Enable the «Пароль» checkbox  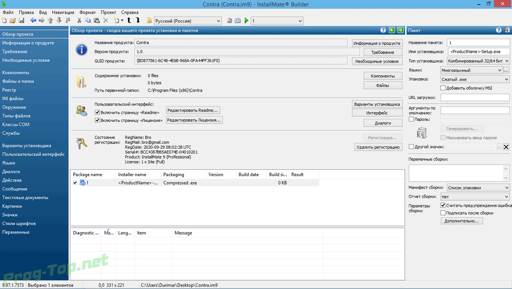411,119
